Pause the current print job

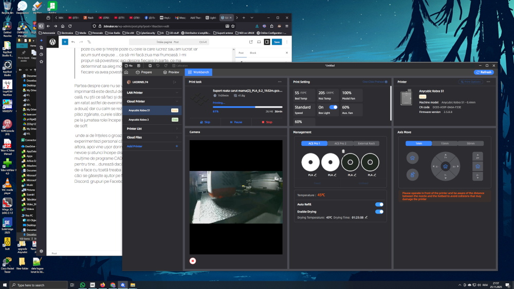(235, 122)
